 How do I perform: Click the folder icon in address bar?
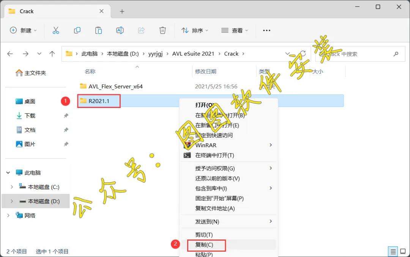coord(69,54)
